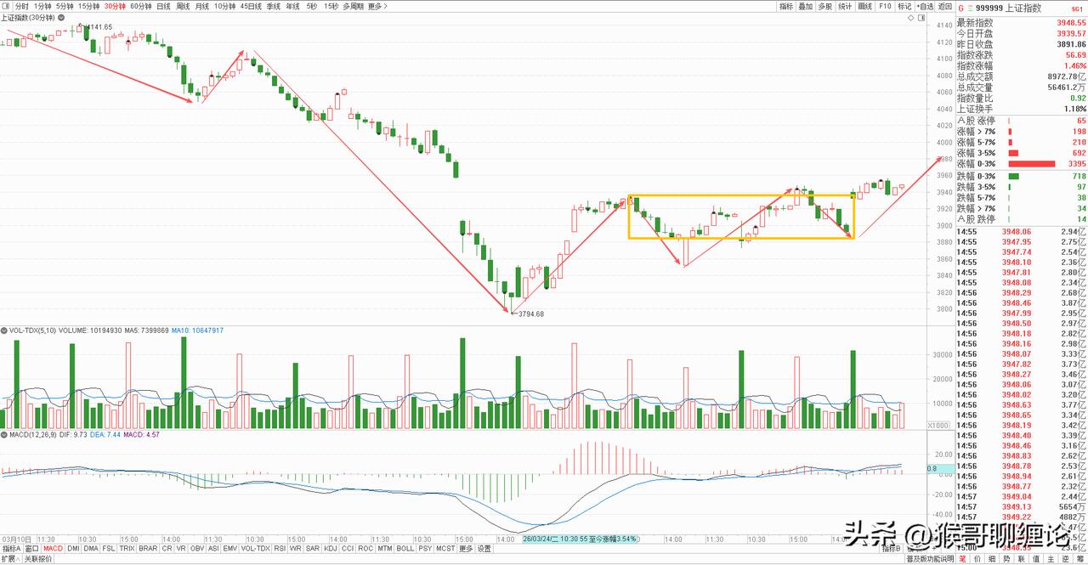Select the MCST indicator tab

coord(445,548)
